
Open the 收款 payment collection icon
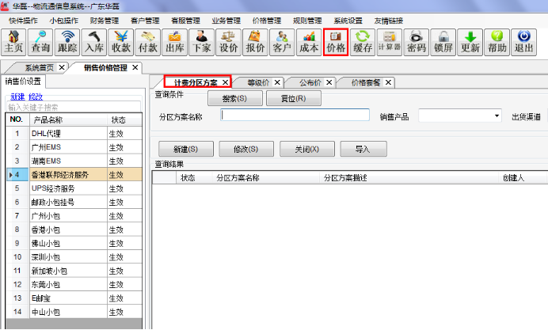pyautogui.click(x=121, y=41)
